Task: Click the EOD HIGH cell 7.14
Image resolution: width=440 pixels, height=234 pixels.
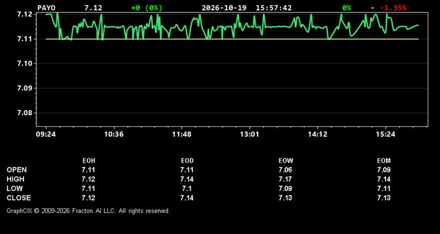Action: tap(187, 179)
